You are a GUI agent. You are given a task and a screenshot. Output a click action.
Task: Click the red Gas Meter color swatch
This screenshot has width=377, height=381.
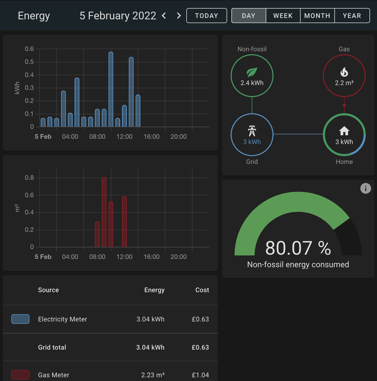pos(20,375)
